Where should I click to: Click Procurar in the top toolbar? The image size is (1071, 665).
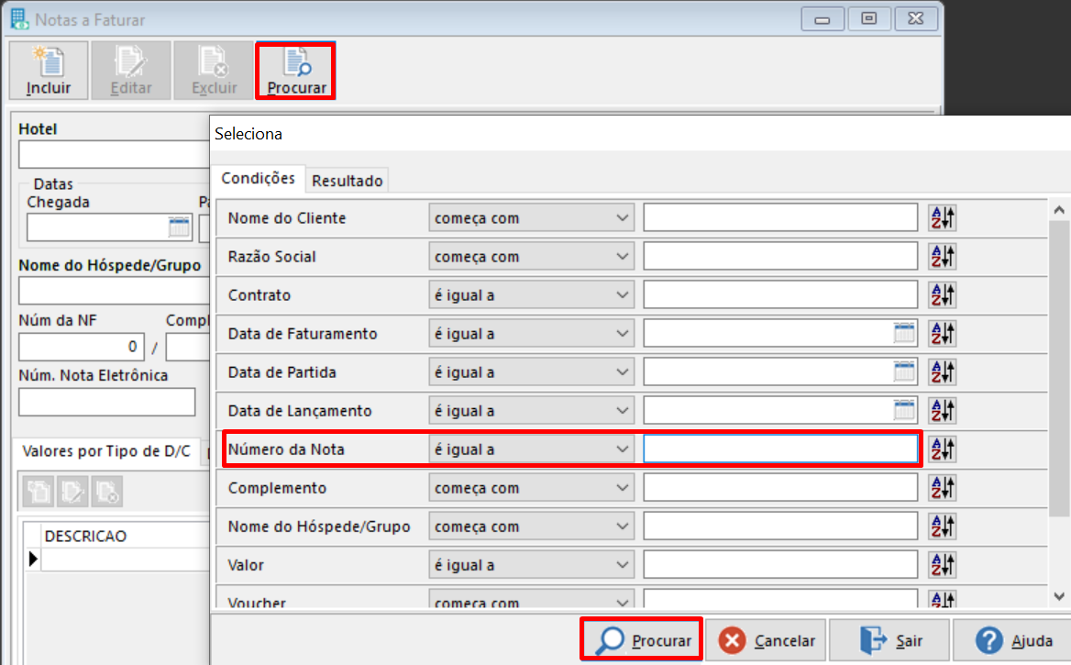click(x=296, y=71)
